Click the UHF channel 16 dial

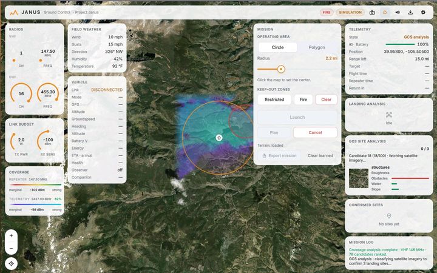tap(21, 94)
